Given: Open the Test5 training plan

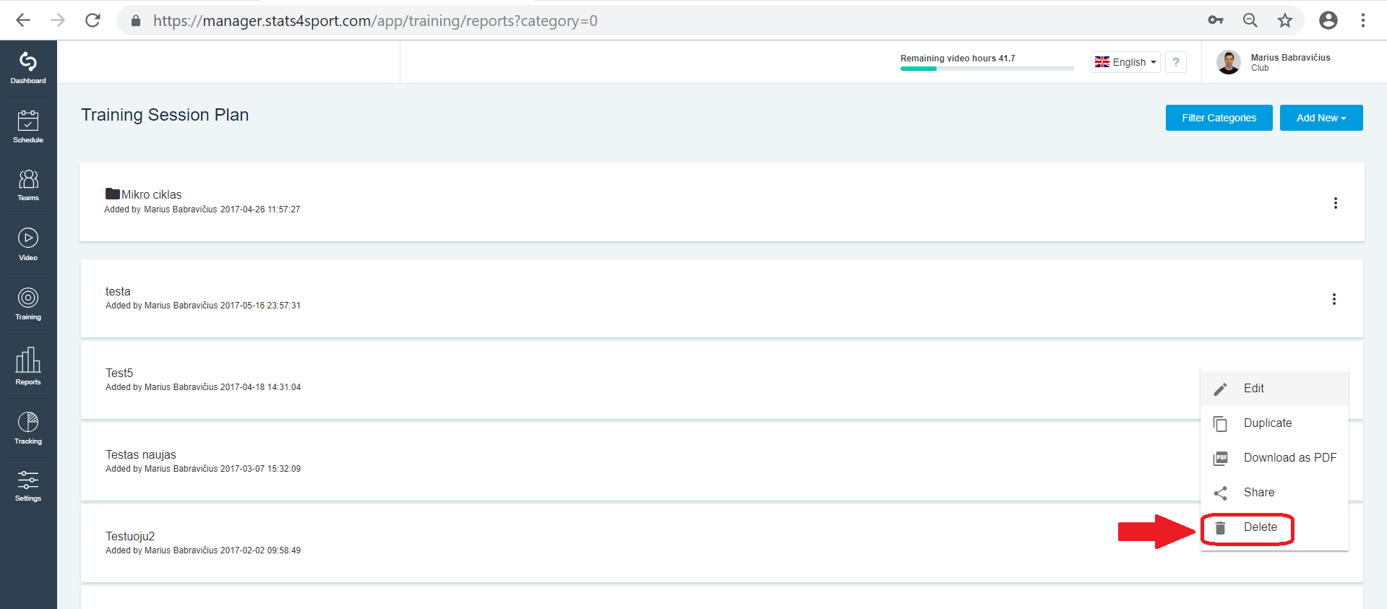Looking at the screenshot, I should pyautogui.click(x=119, y=373).
